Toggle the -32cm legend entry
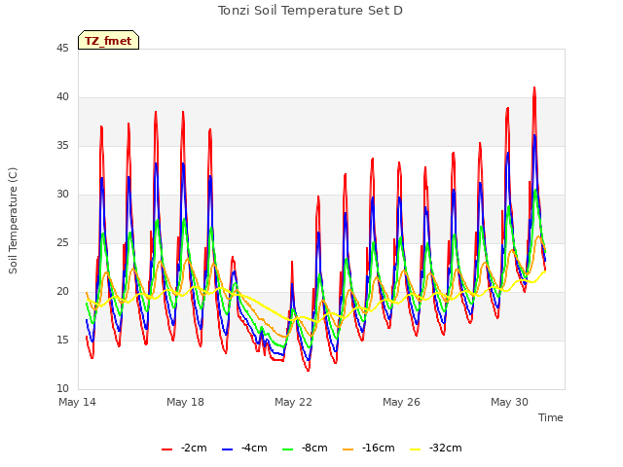 [436, 449]
